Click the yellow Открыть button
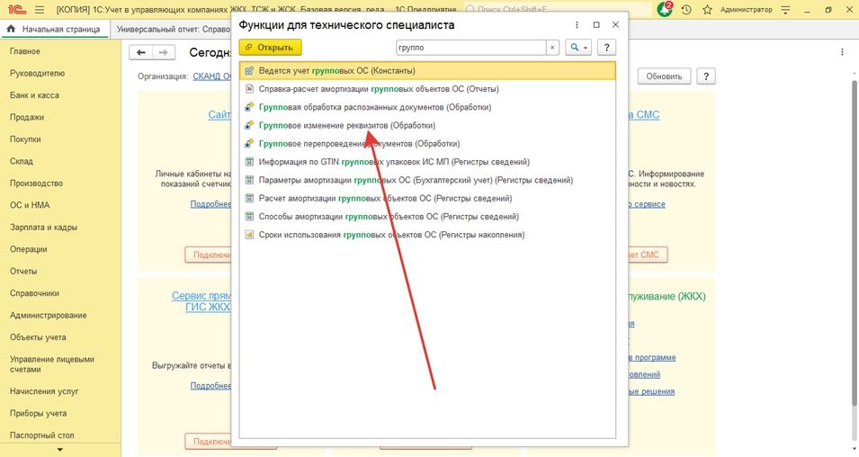The image size is (859, 457). coord(271,48)
